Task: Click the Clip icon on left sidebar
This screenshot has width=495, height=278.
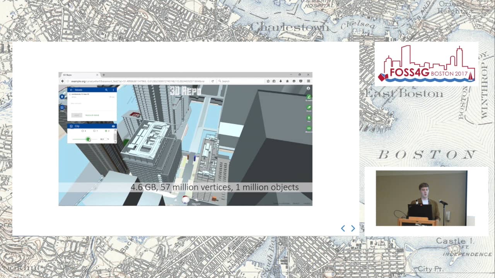Action: 62,107
